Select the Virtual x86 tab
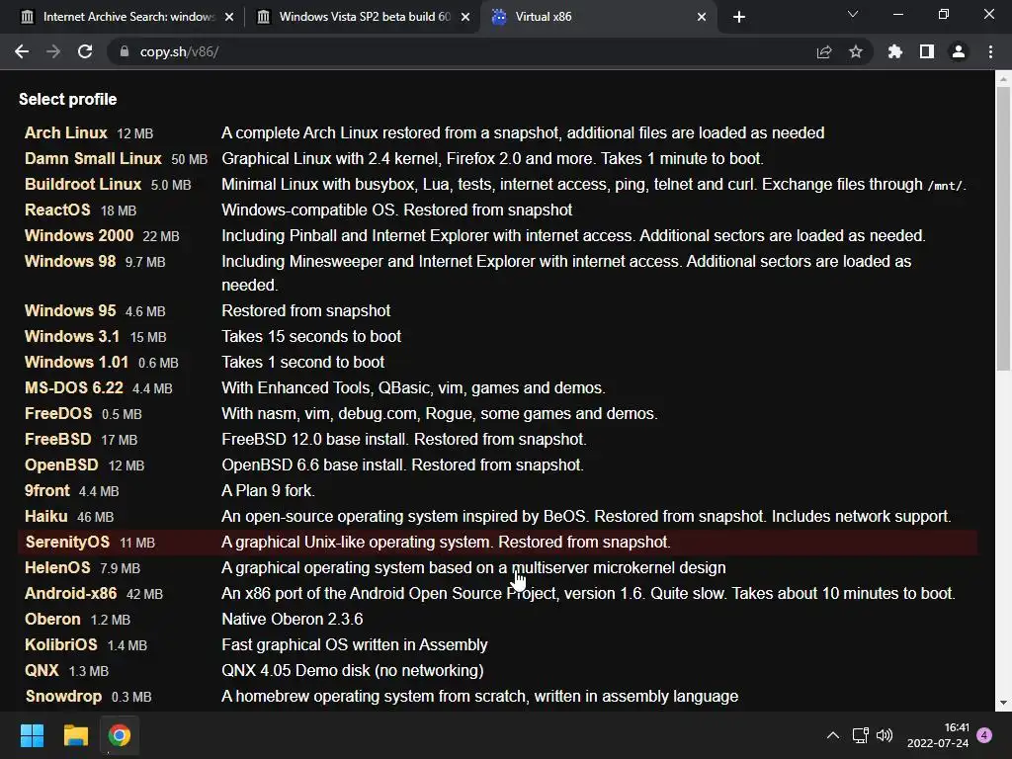 point(598,17)
